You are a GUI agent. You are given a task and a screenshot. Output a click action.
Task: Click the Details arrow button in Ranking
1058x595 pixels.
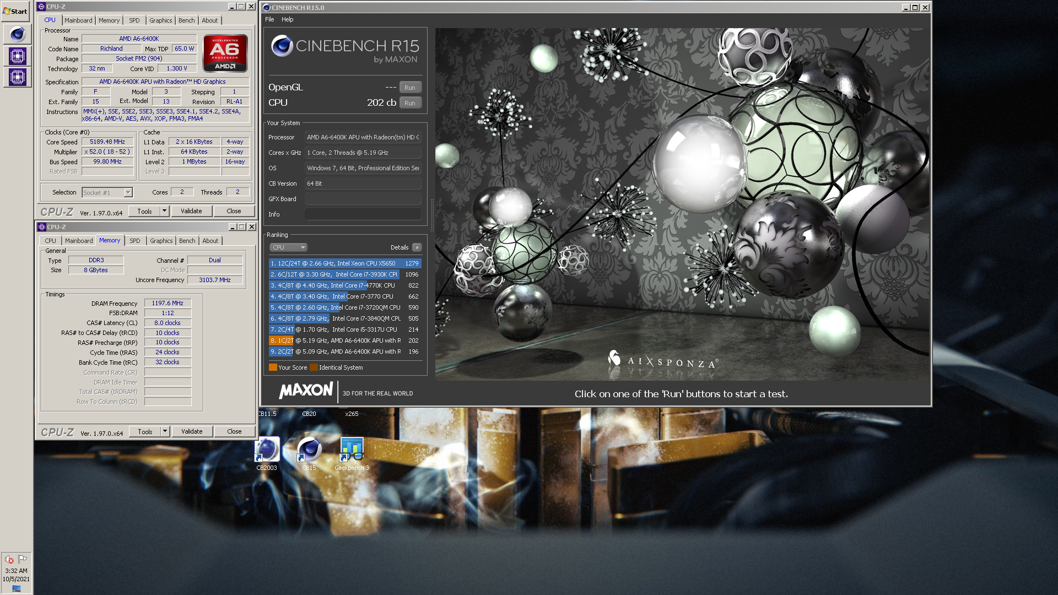417,247
